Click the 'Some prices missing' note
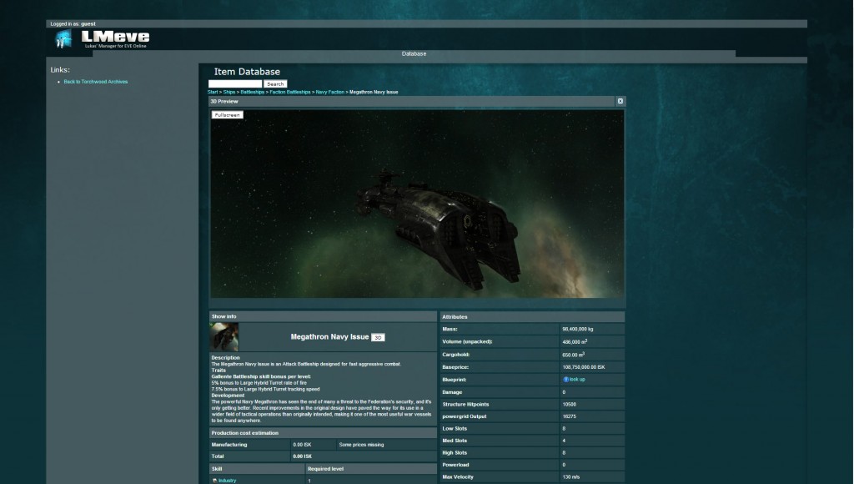The height and width of the screenshot is (484, 854). click(x=362, y=445)
